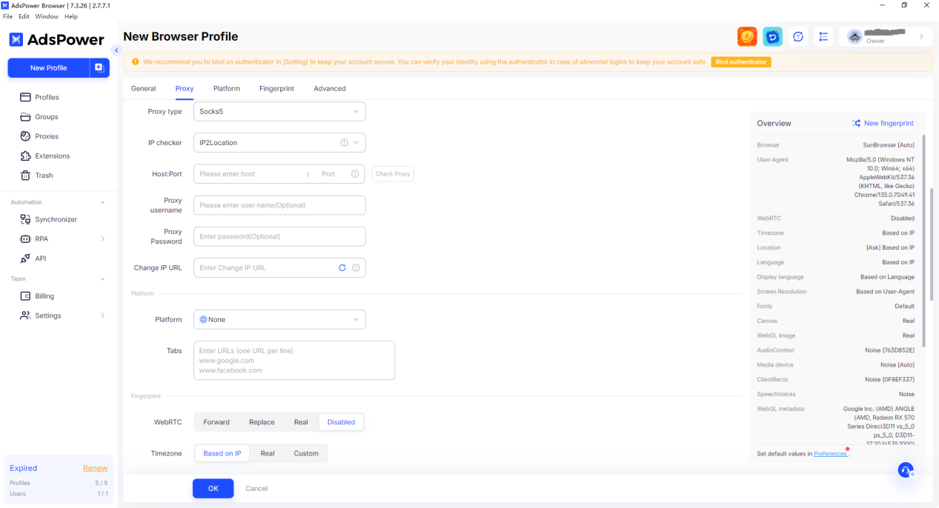Image resolution: width=939 pixels, height=508 pixels.
Task: Click the info icon in Host:Port field
Action: point(355,174)
